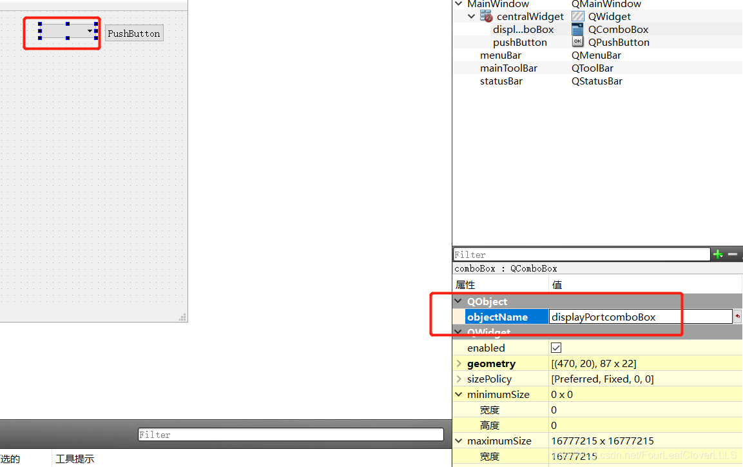Select the MainWindow tree item
This screenshot has width=743, height=467.
(x=498, y=5)
